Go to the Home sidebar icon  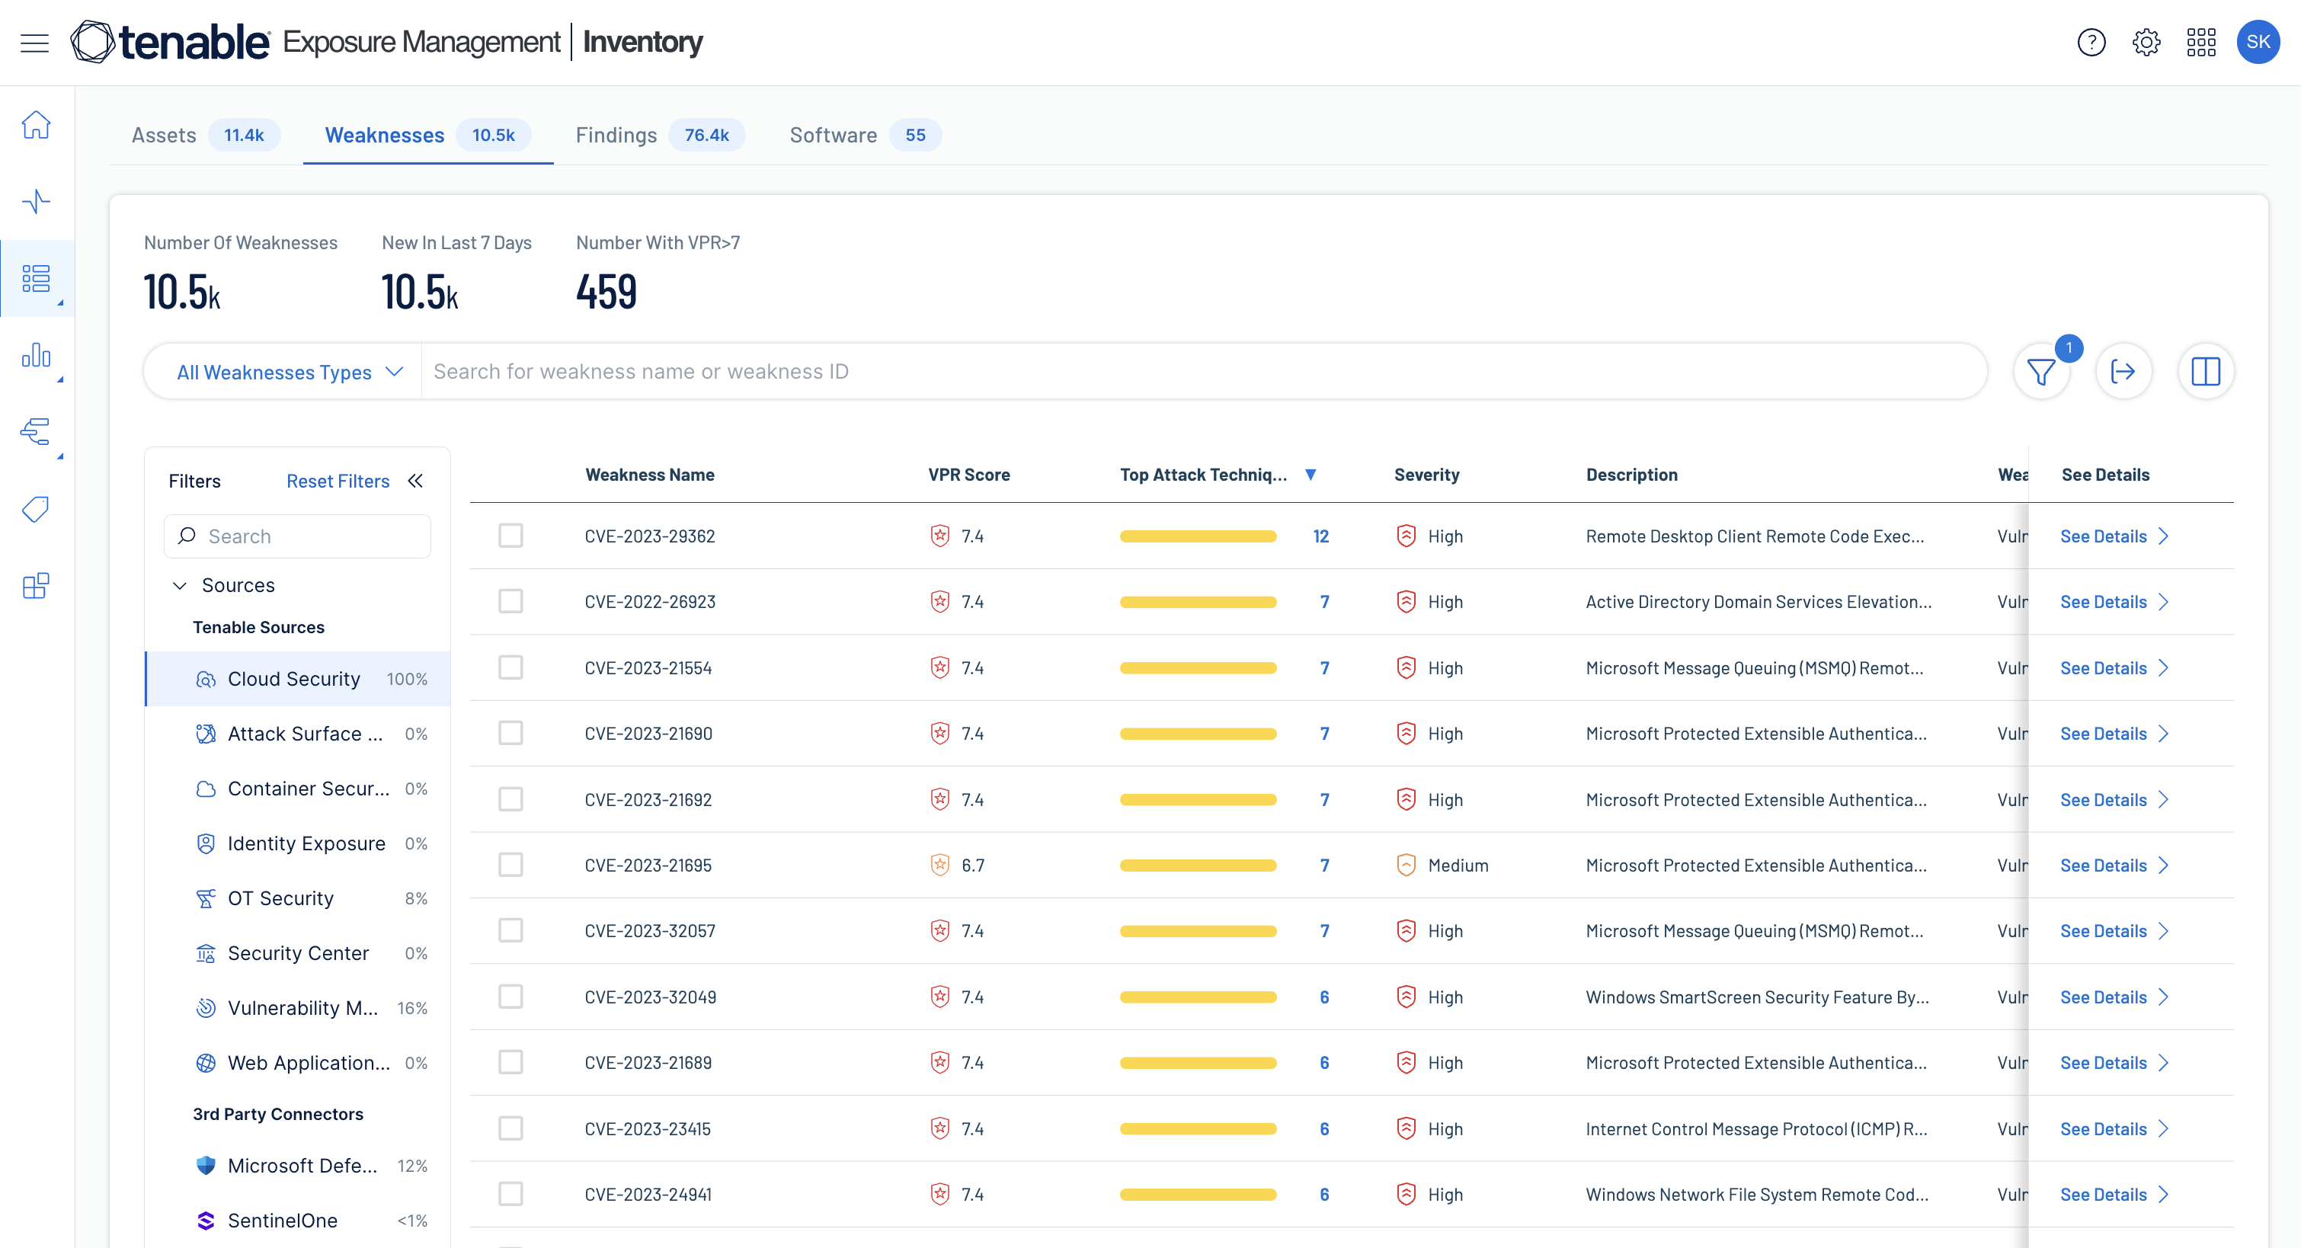coord(36,125)
